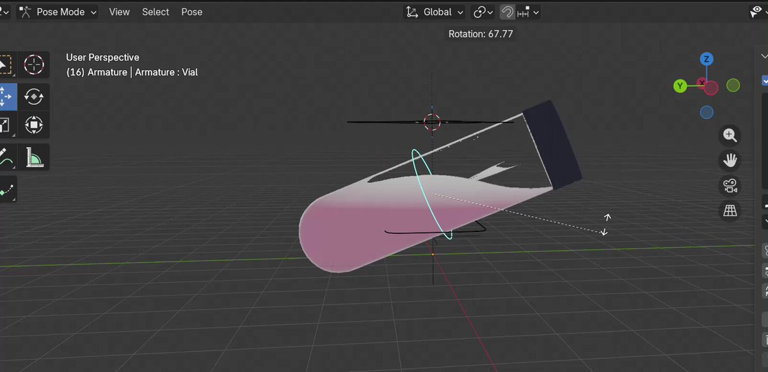Click the zoom magnifier viewport button

tap(730, 135)
